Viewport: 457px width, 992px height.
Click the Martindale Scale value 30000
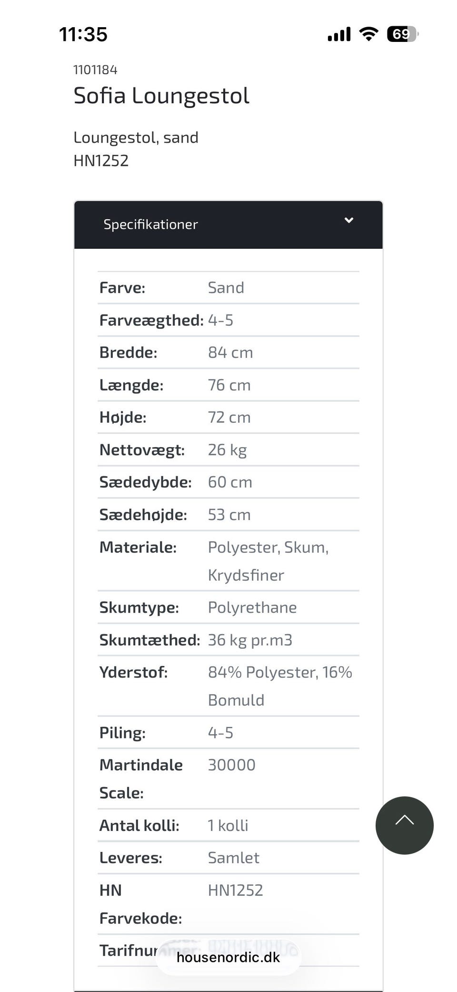click(231, 765)
